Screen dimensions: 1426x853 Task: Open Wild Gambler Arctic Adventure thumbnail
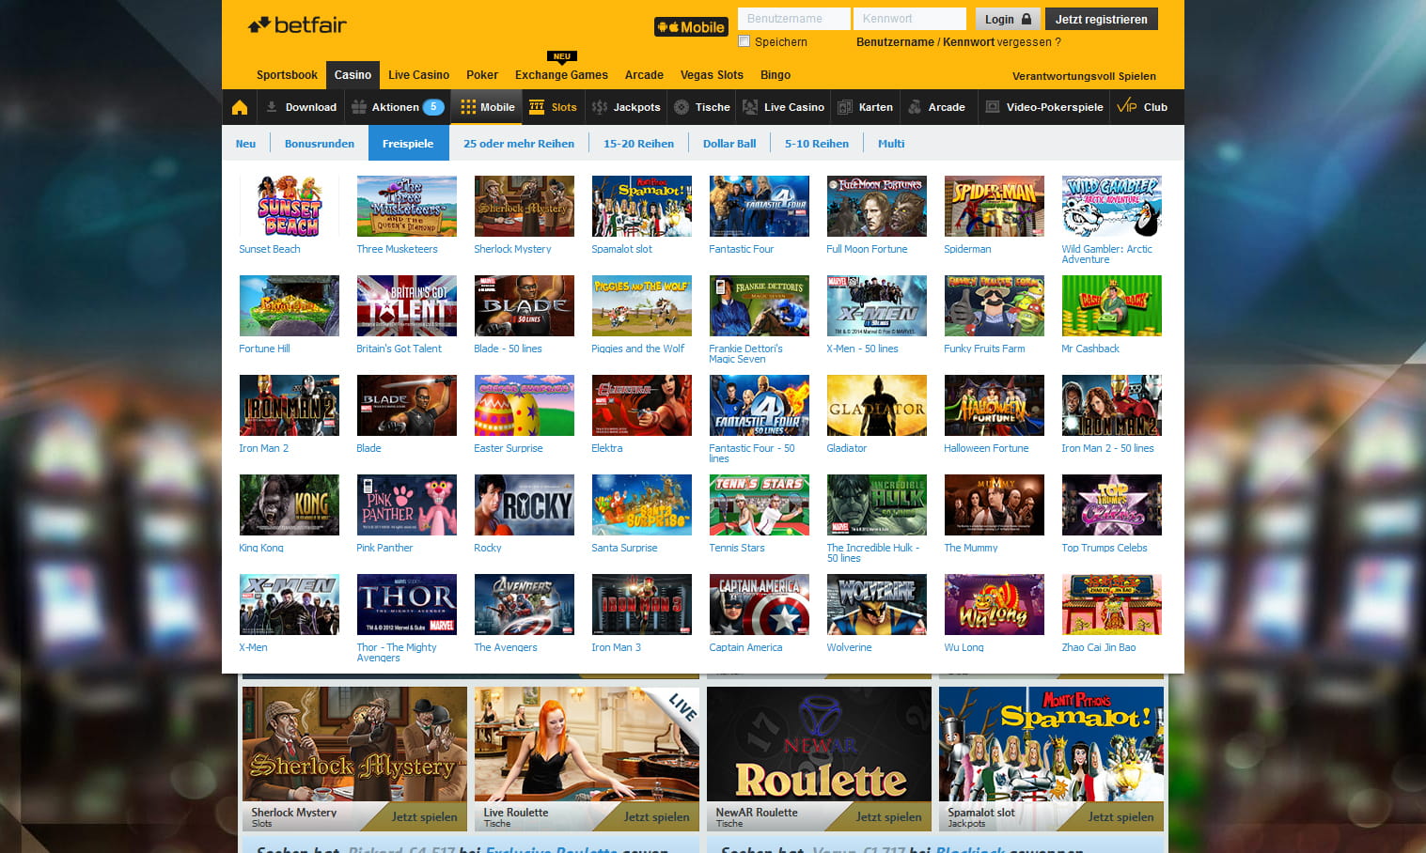click(x=1112, y=206)
